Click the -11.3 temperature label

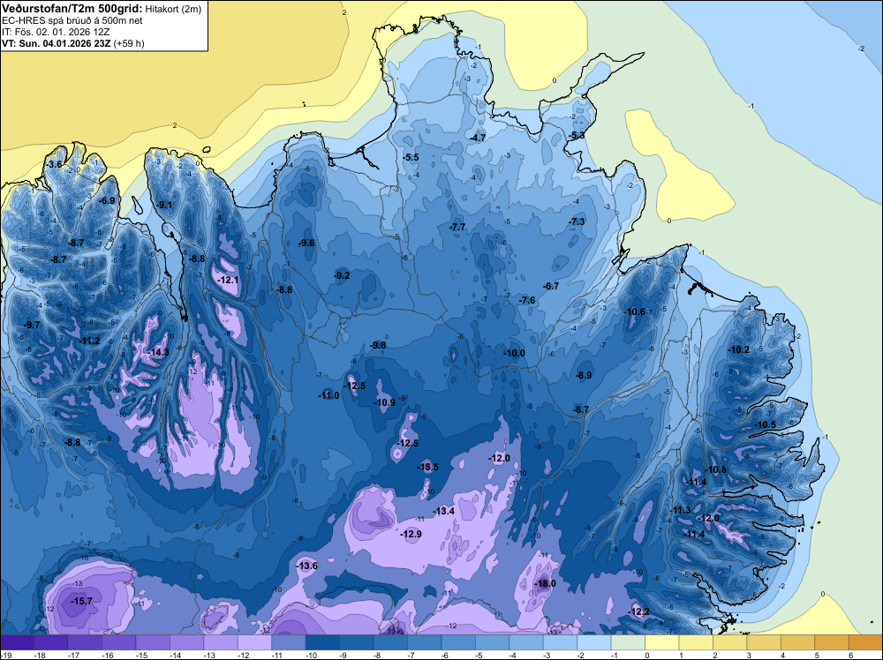pos(680,510)
